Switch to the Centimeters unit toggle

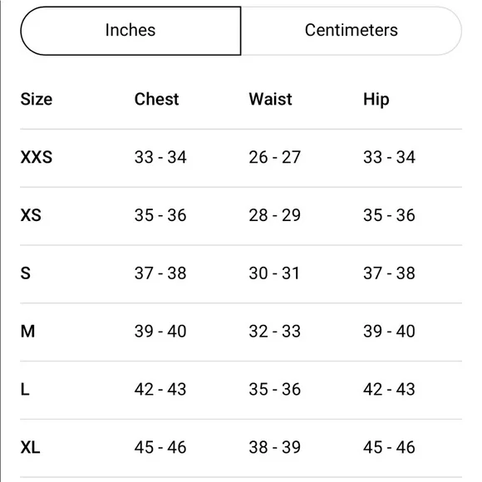352,31
